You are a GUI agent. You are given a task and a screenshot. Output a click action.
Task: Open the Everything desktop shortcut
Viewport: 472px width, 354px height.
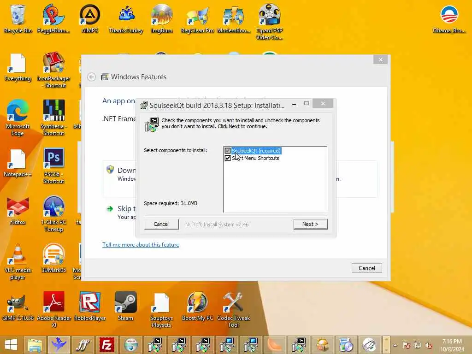click(18, 67)
